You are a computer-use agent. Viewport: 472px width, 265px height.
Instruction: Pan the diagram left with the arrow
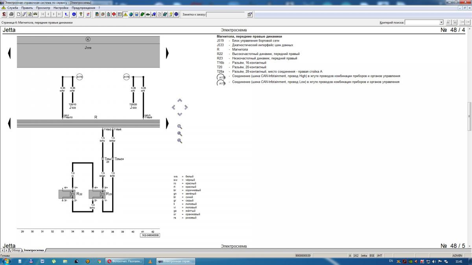point(173,107)
